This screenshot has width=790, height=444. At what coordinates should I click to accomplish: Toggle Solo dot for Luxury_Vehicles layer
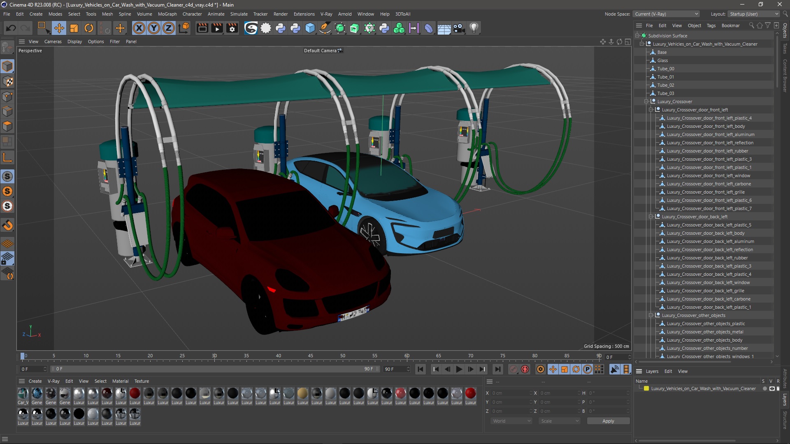tap(764, 388)
